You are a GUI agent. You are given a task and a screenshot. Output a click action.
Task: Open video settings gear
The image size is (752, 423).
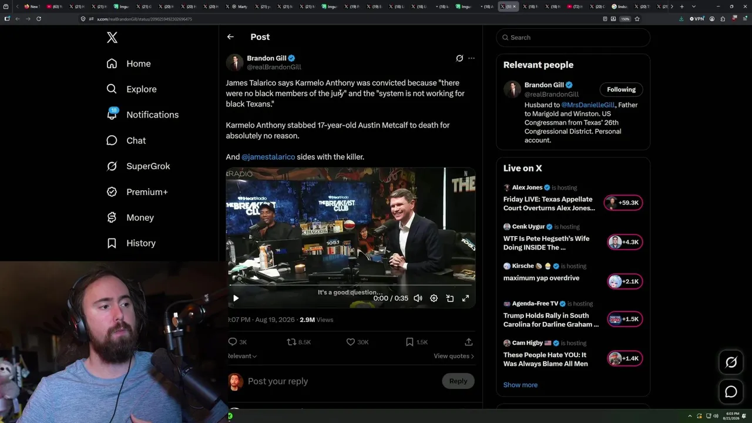pos(434,298)
